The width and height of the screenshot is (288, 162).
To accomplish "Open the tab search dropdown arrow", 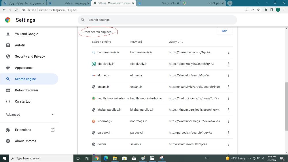I will tap(258, 3).
